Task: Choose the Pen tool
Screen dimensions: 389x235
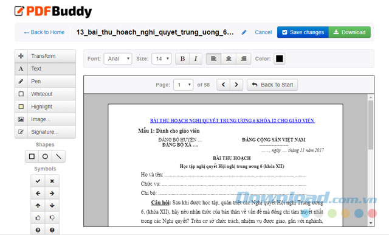Action: coord(45,81)
